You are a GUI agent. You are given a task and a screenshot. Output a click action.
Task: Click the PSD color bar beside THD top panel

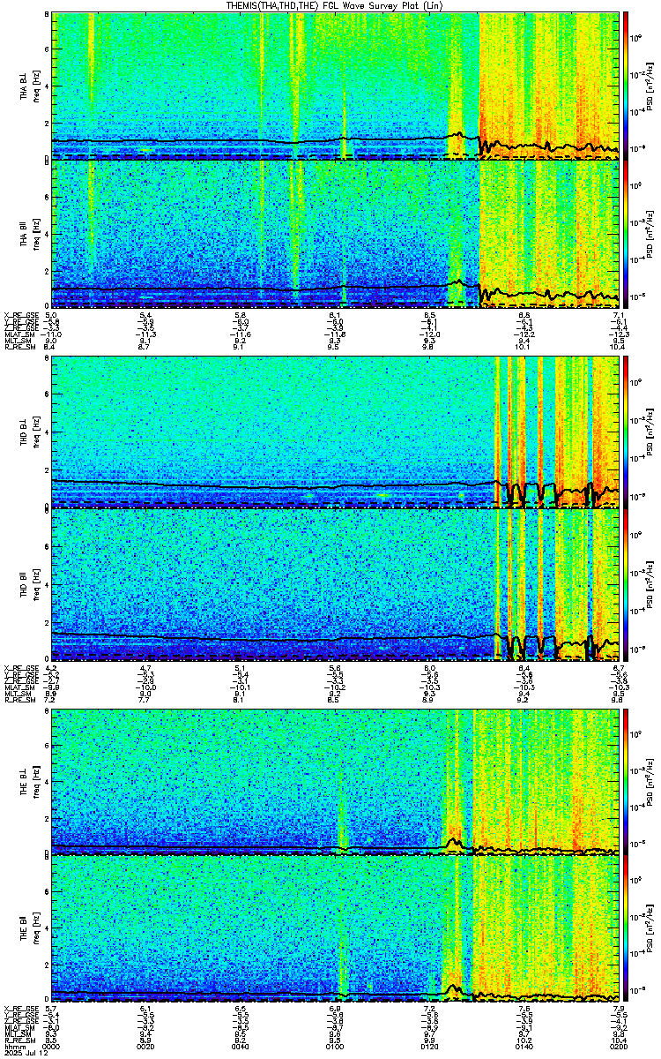click(x=626, y=432)
